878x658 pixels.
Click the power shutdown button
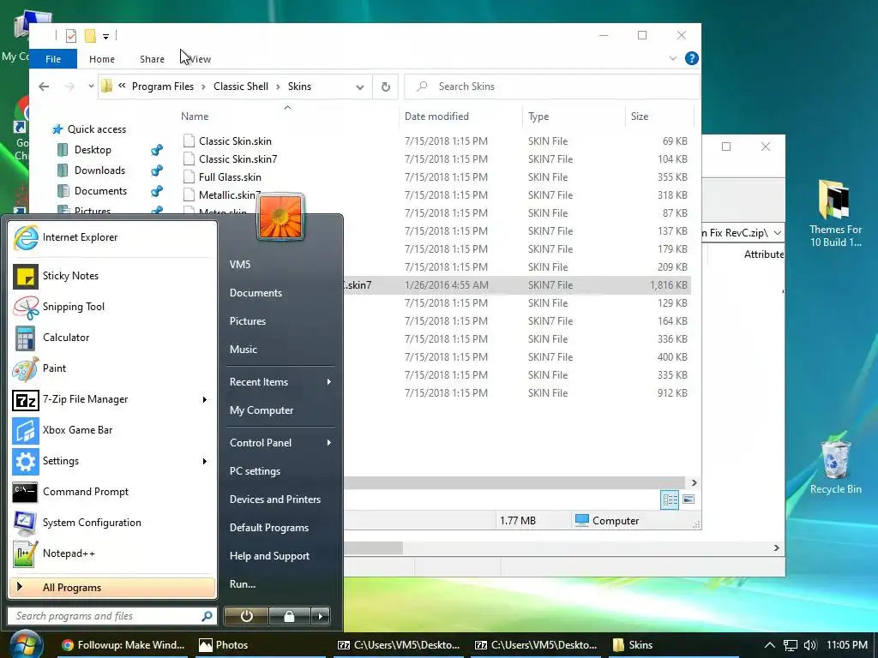click(x=246, y=616)
